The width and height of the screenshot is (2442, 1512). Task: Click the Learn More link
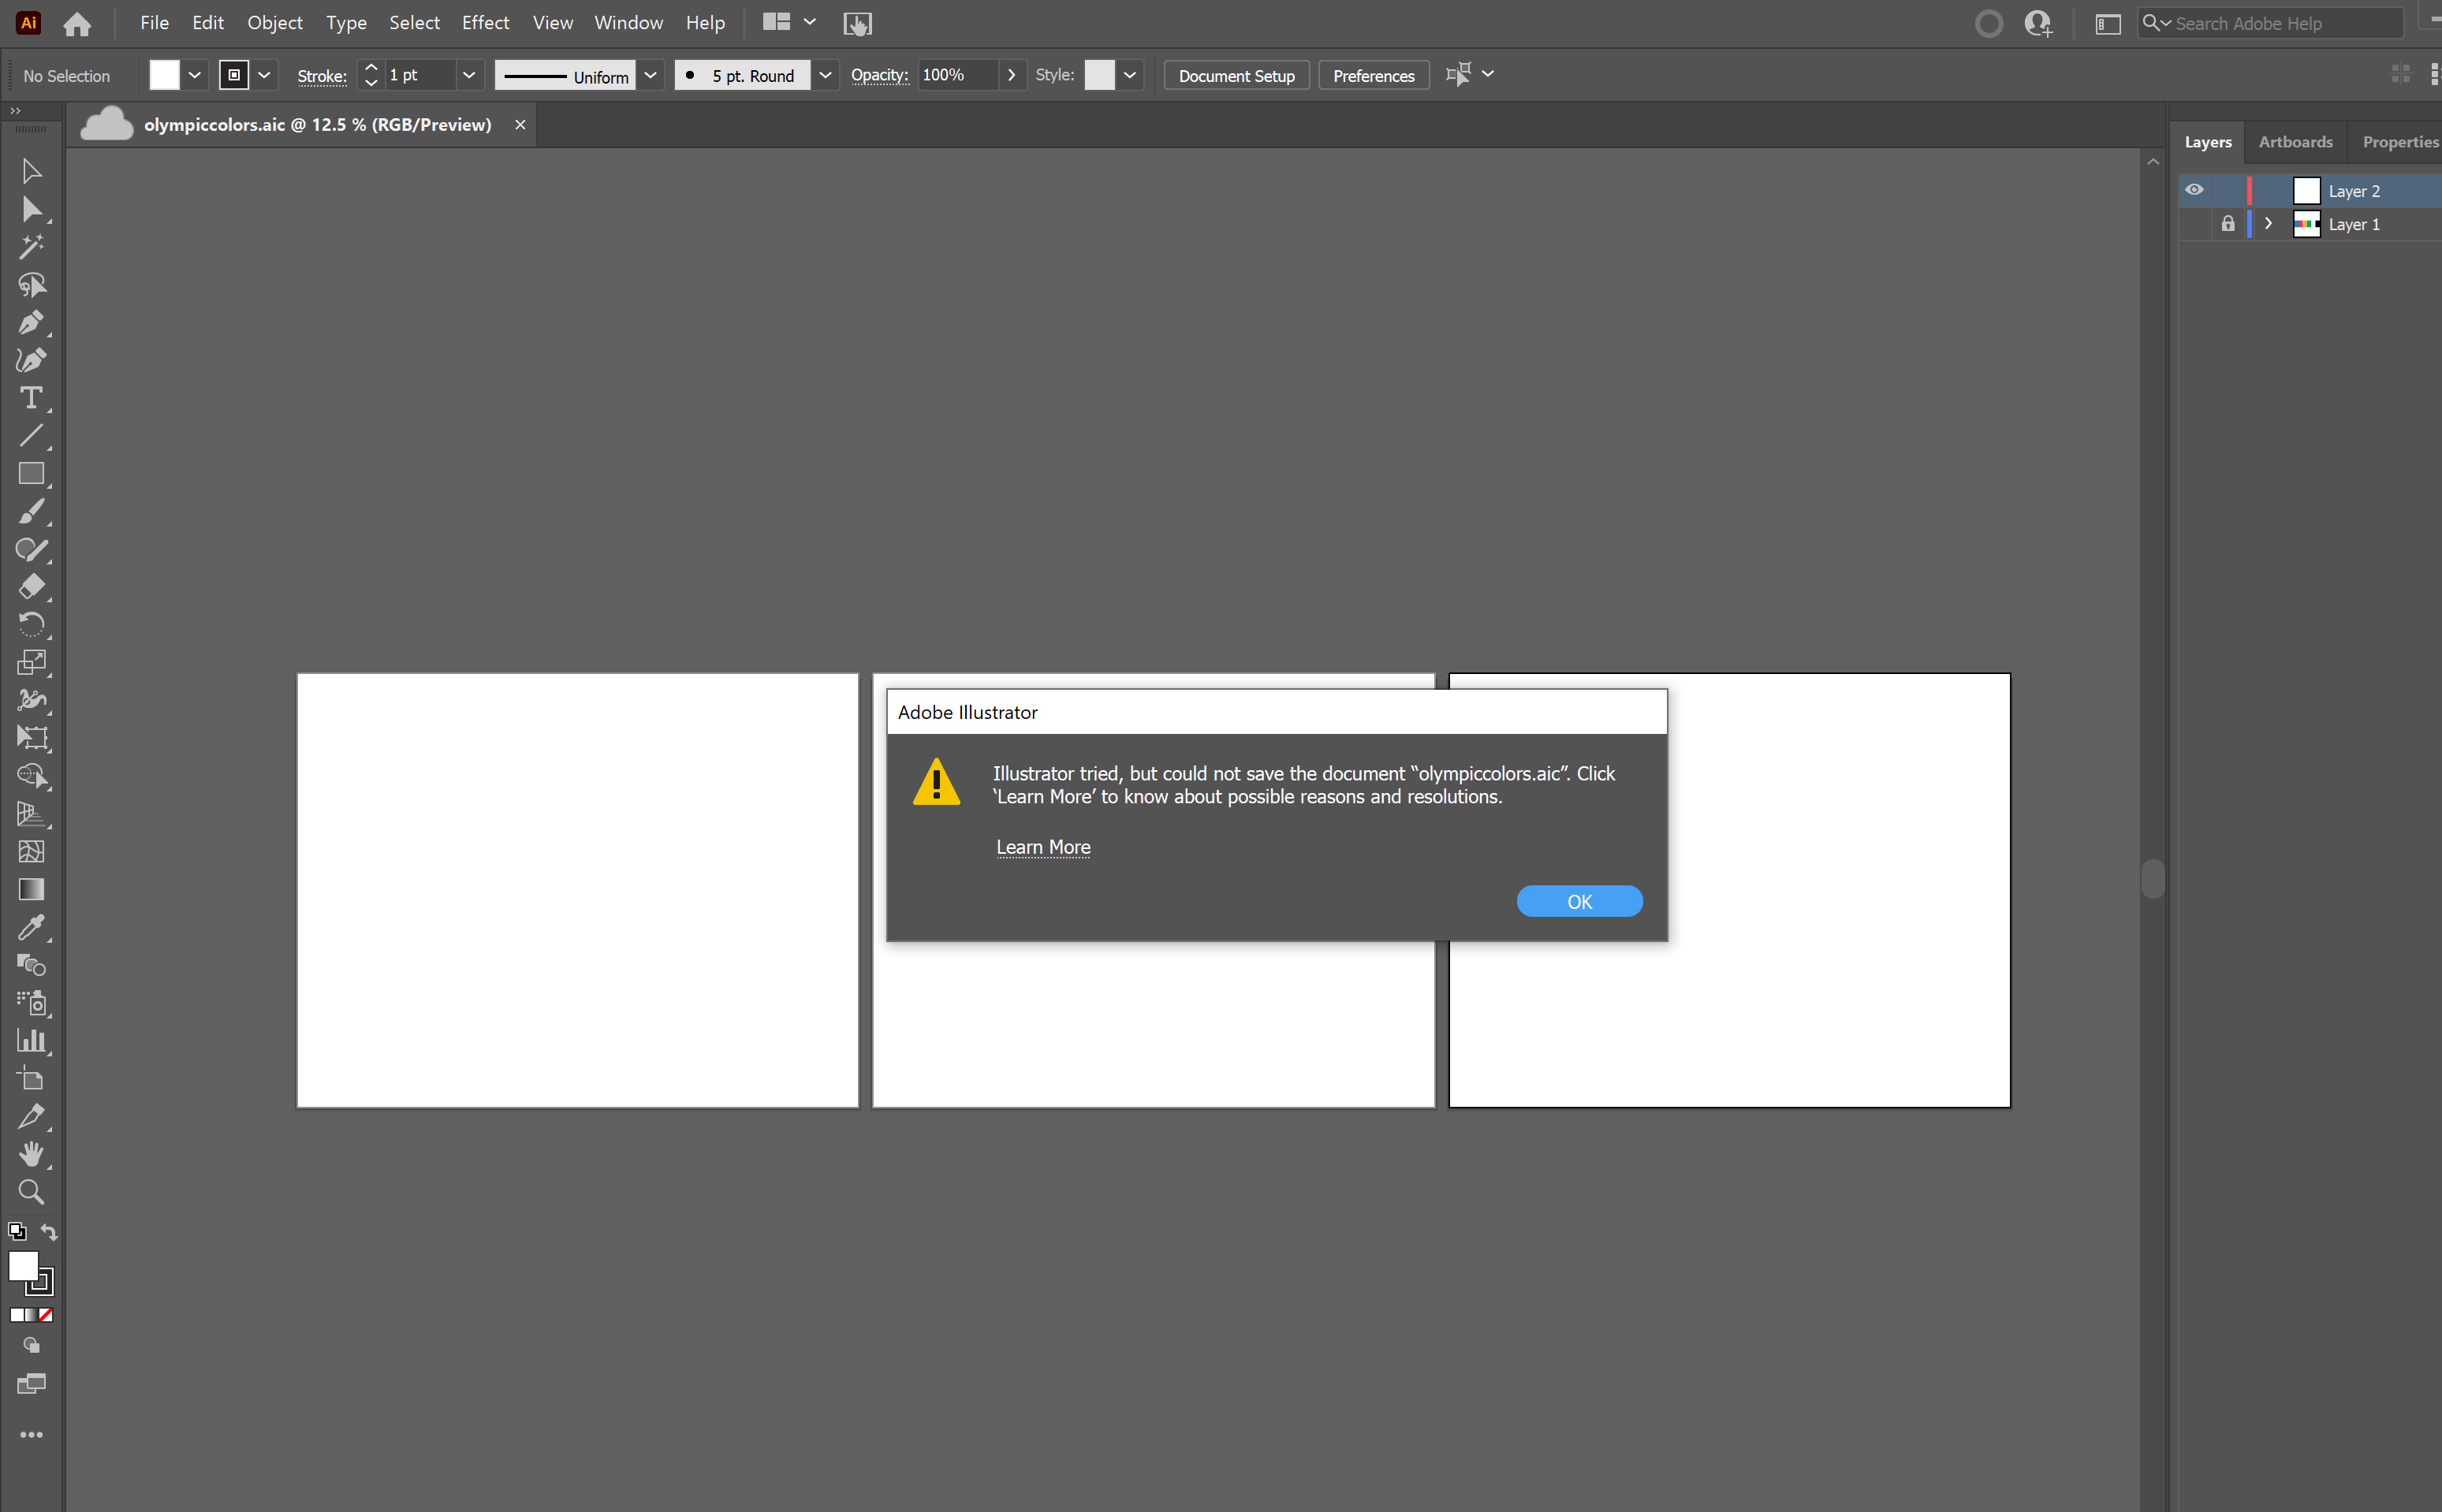point(1042,847)
